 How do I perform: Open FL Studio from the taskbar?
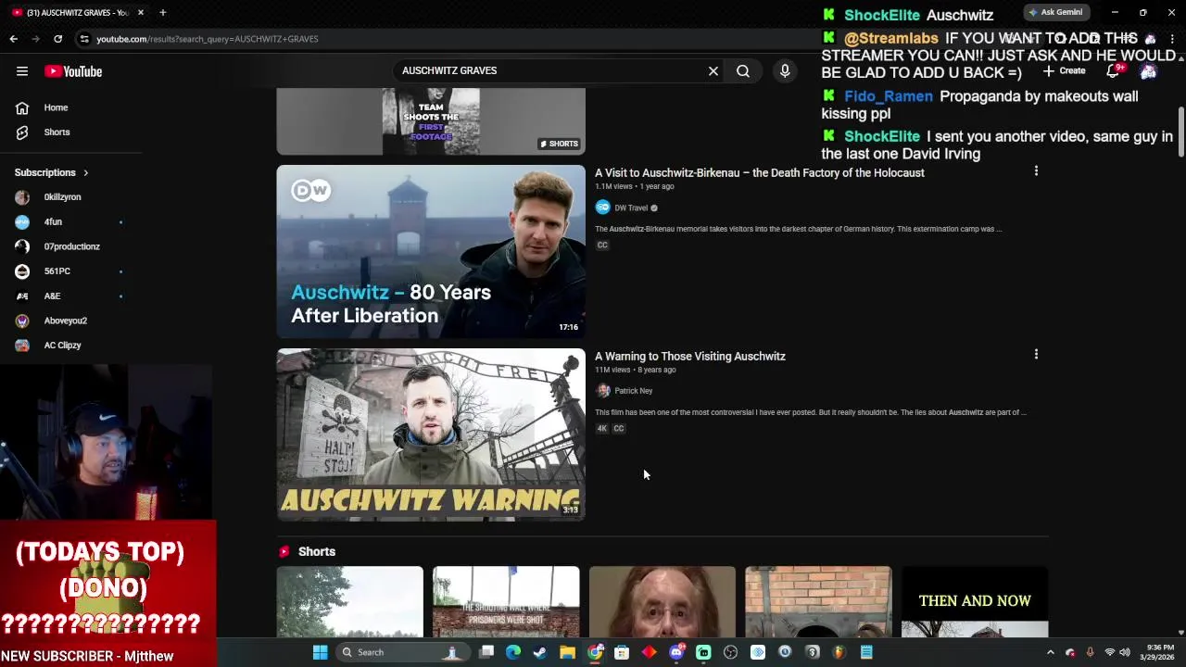click(839, 652)
